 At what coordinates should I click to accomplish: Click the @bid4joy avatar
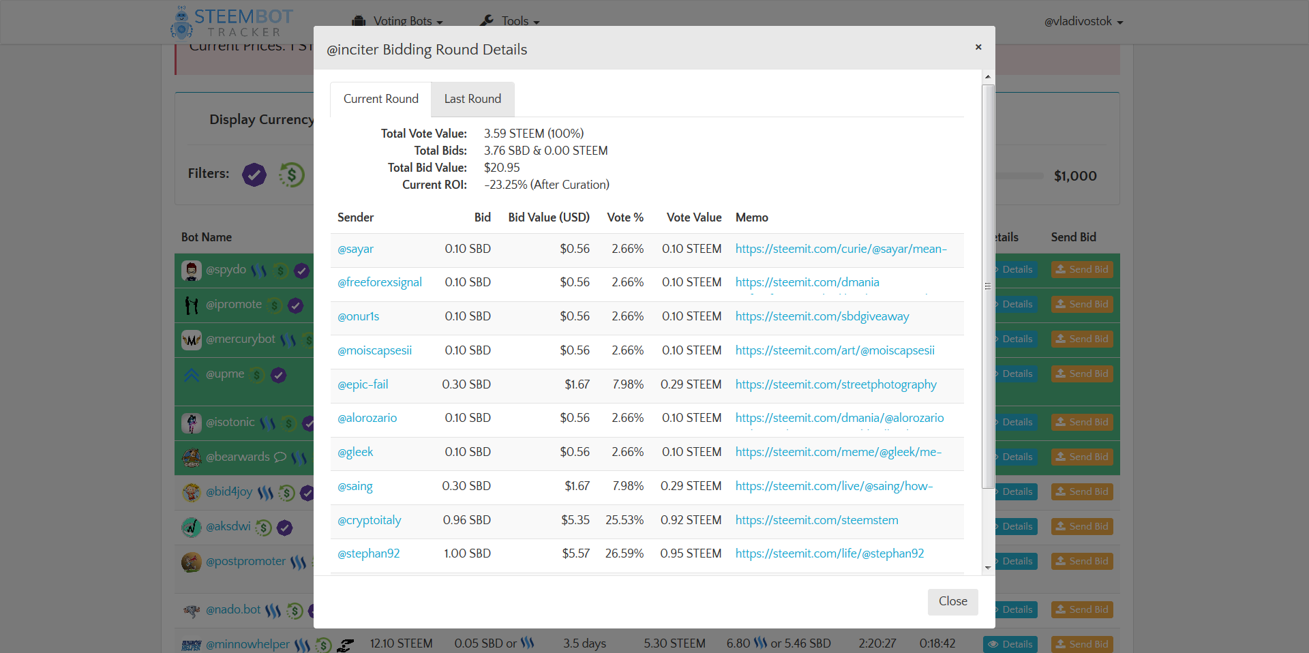[192, 492]
